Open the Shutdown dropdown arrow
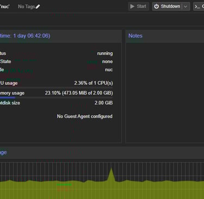 click(x=186, y=7)
